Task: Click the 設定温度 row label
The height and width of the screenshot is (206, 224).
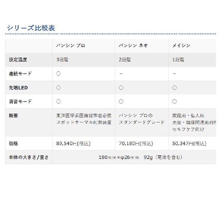Action: coord(18,60)
